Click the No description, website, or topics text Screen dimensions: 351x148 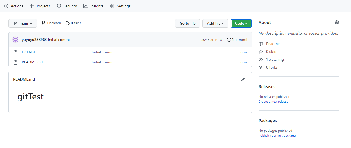298,33
